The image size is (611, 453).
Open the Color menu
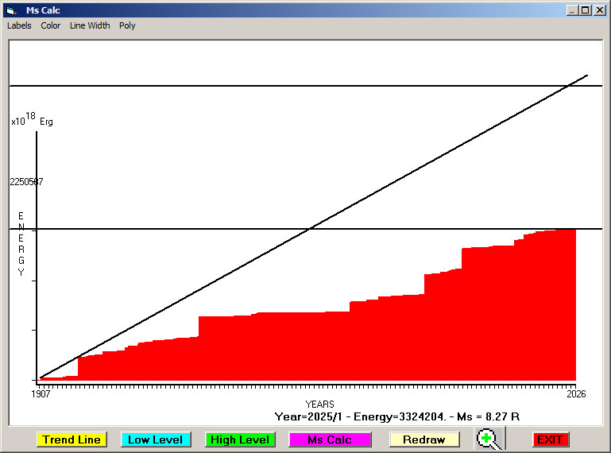[x=51, y=25]
